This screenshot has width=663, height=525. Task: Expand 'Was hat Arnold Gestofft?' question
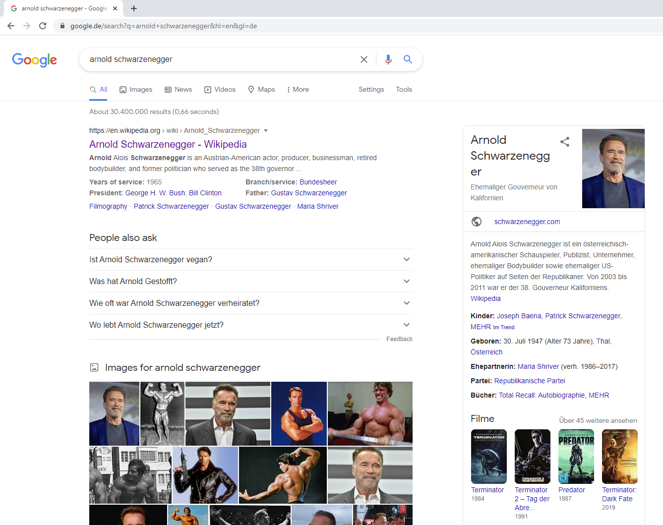click(251, 281)
